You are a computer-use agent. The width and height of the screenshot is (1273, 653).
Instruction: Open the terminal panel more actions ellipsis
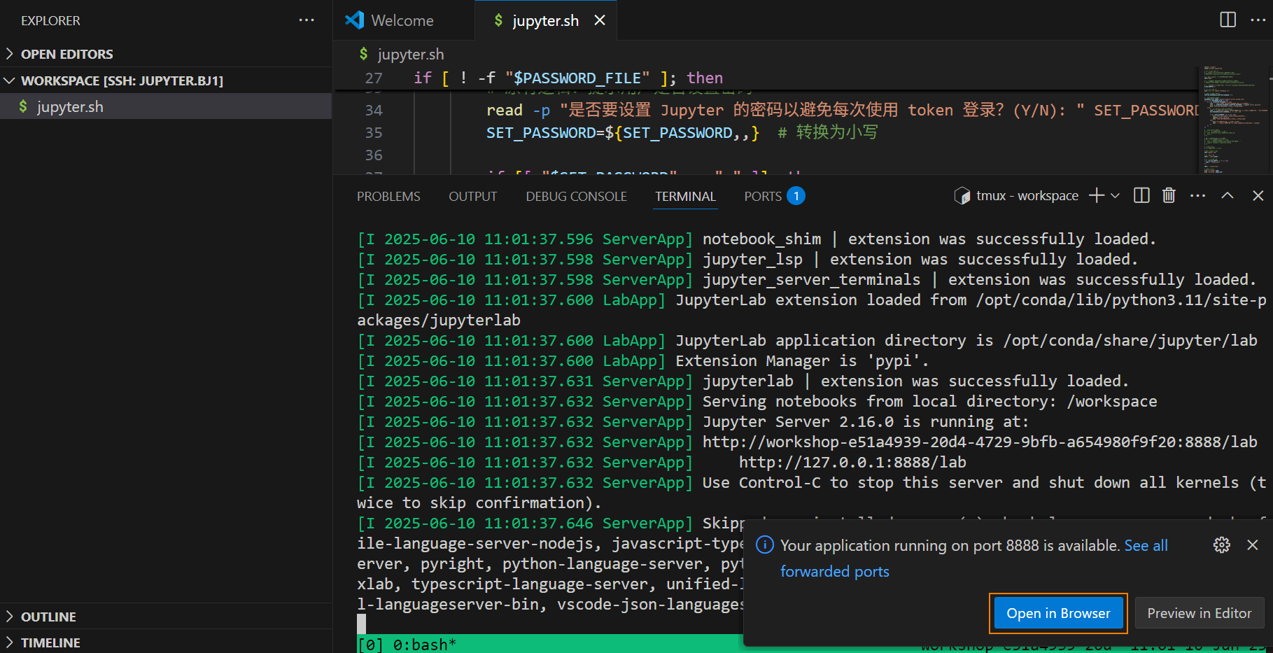(x=1197, y=196)
